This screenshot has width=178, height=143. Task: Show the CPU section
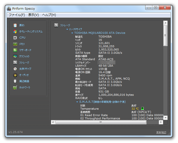click(x=22, y=38)
